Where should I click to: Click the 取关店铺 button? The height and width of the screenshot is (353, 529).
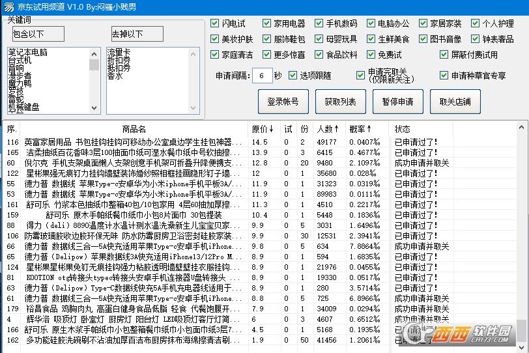pyautogui.click(x=455, y=102)
